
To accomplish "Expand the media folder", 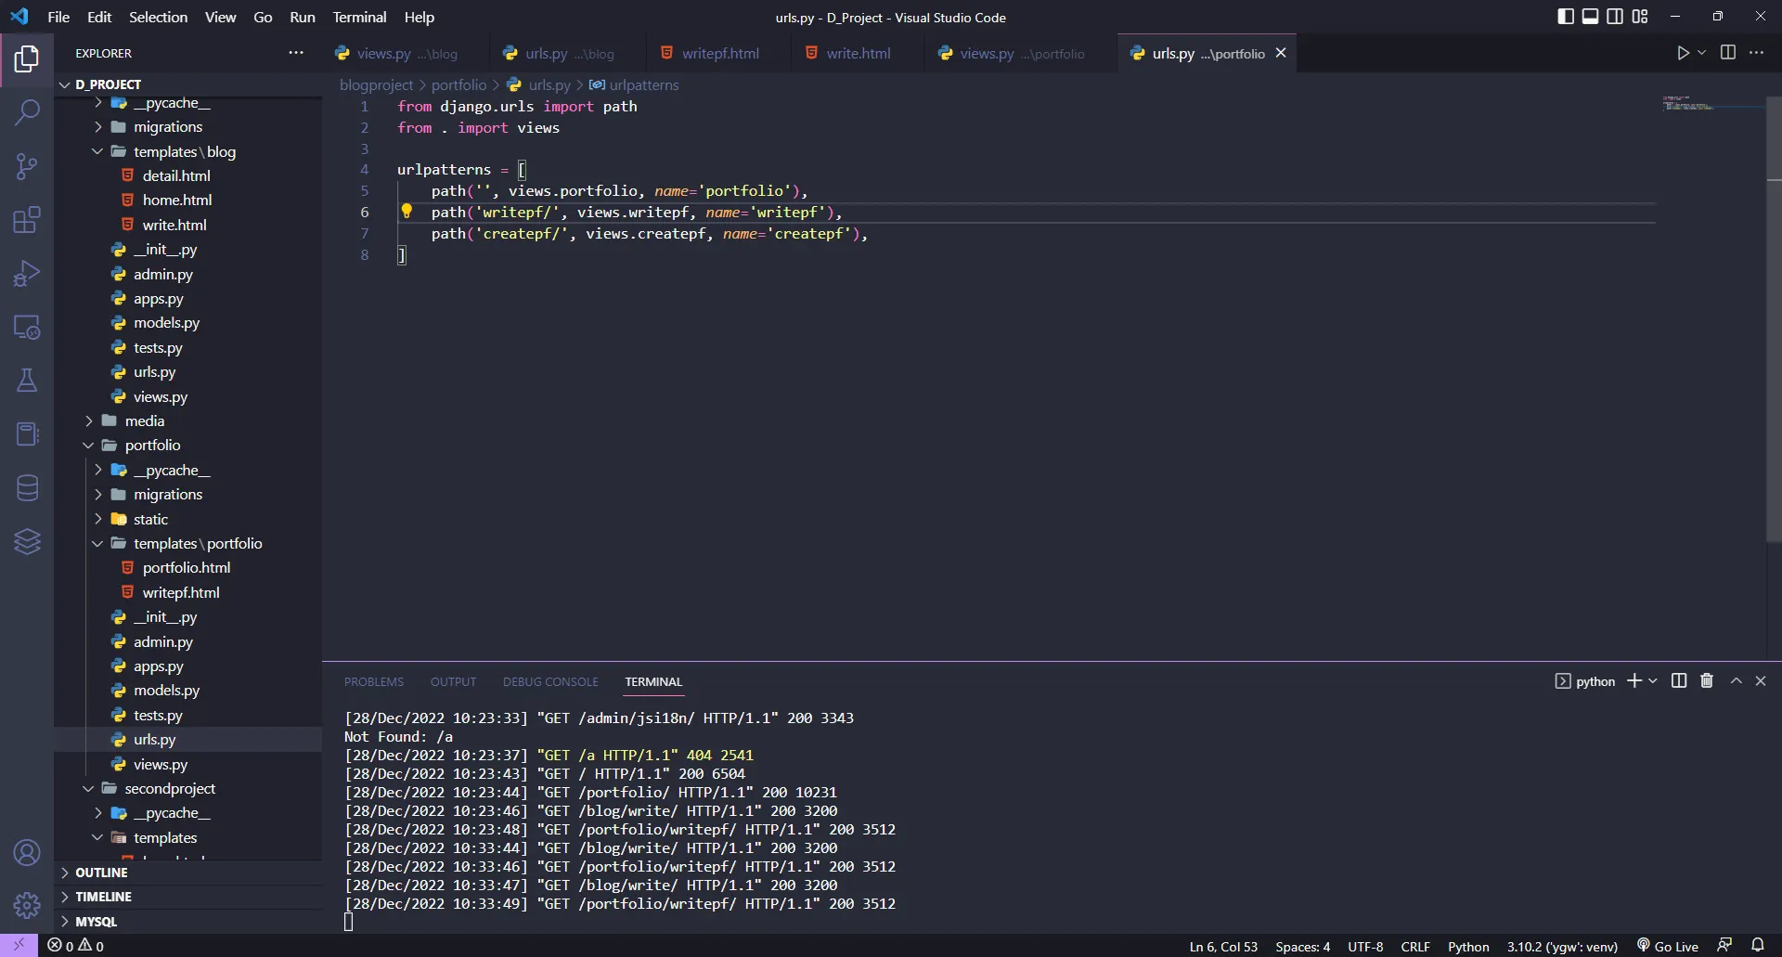I will (x=145, y=420).
